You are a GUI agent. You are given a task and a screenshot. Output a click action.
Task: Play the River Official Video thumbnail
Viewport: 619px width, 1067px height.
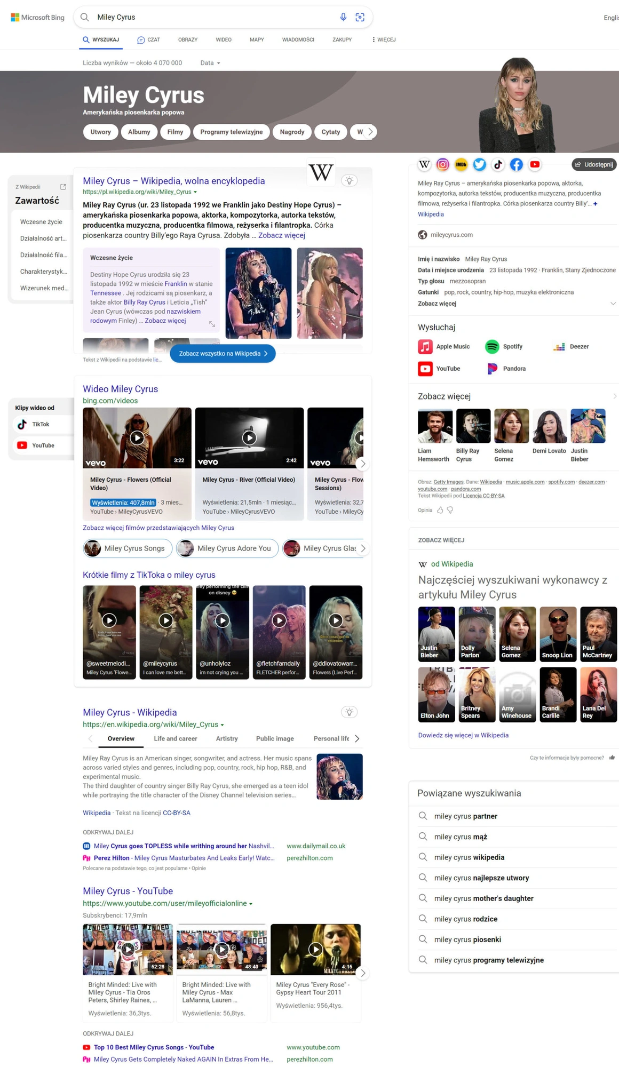(249, 437)
